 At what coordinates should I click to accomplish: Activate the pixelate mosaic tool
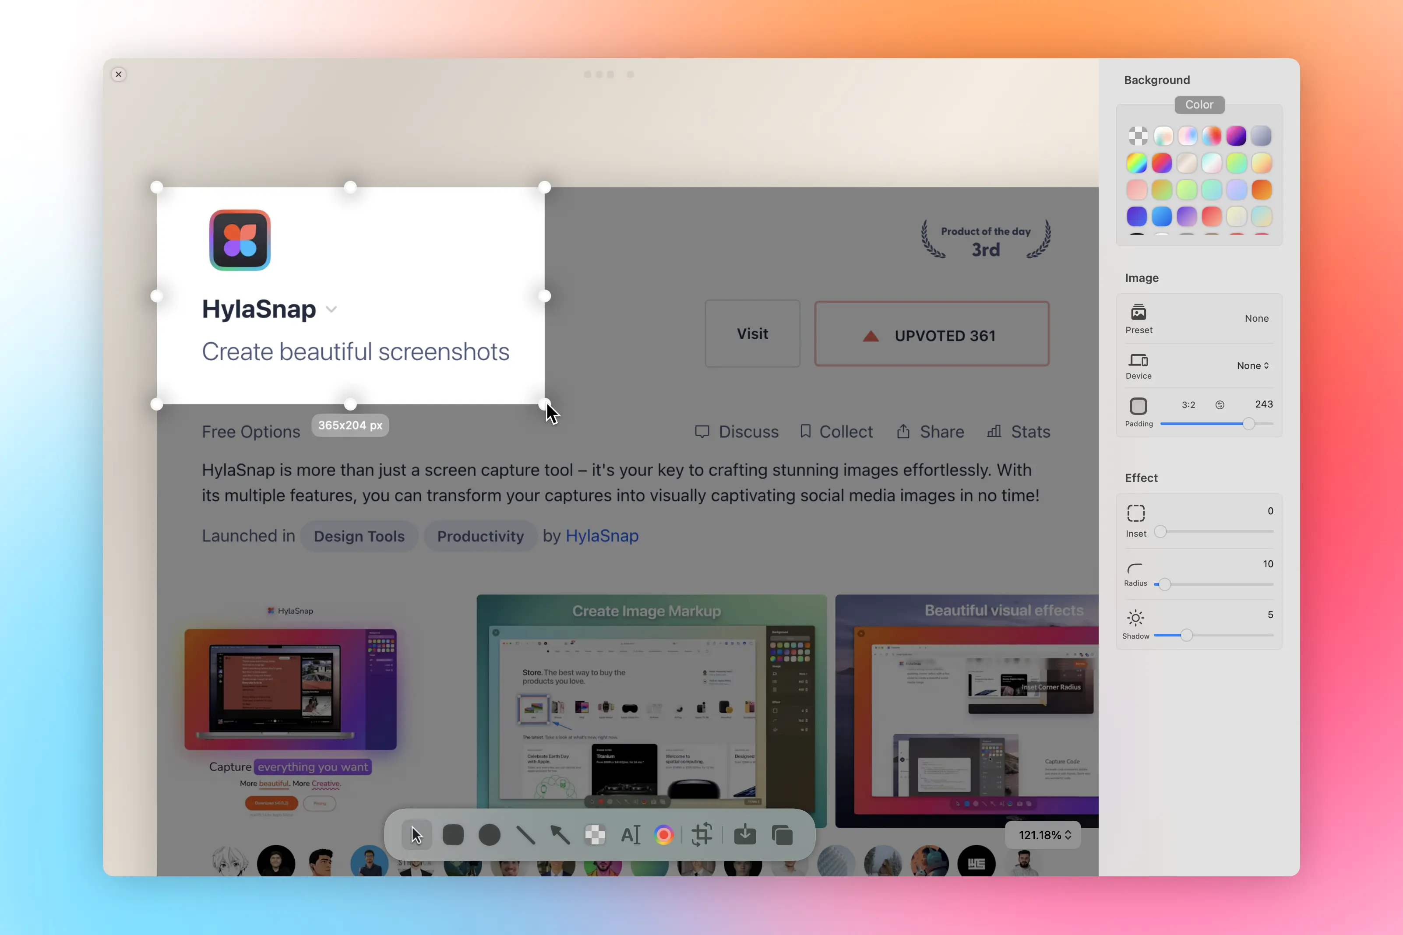[x=595, y=835]
